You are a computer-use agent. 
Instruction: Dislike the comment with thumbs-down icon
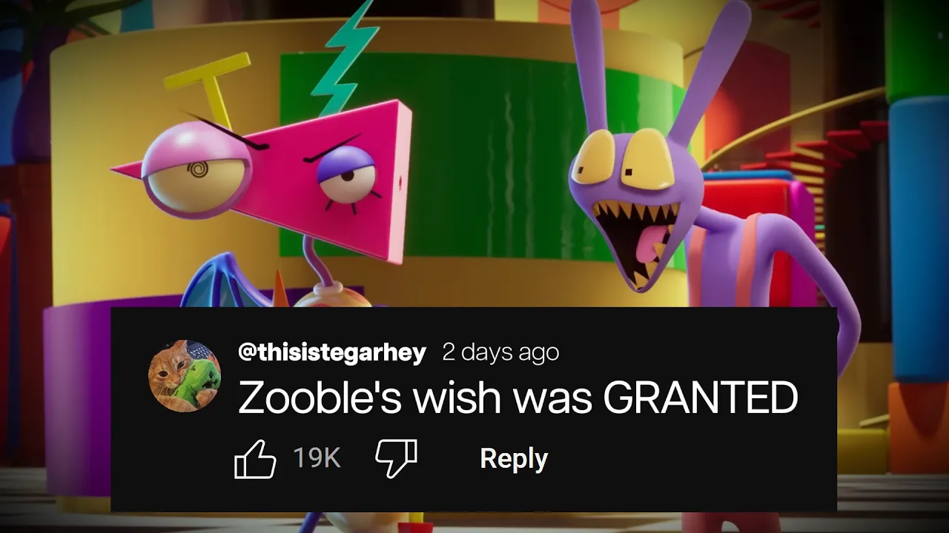pyautogui.click(x=397, y=459)
